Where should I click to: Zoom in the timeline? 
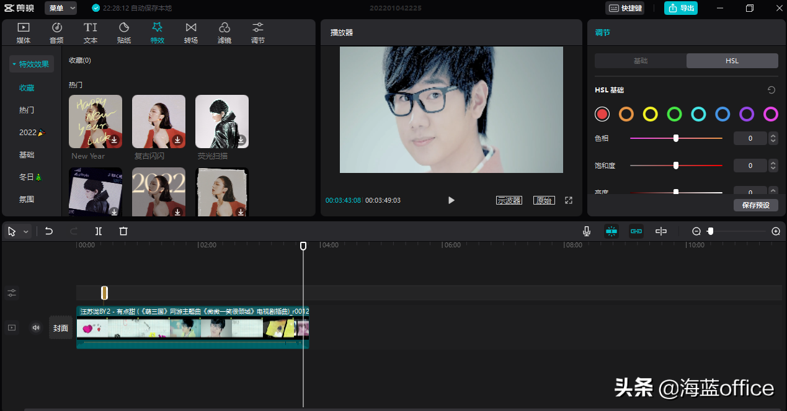click(776, 231)
